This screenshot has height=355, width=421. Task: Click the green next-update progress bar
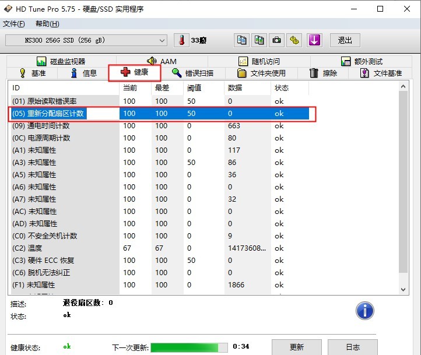189,347
